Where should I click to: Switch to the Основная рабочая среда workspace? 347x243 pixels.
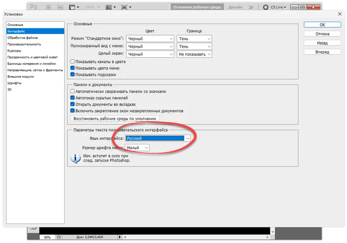click(197, 7)
